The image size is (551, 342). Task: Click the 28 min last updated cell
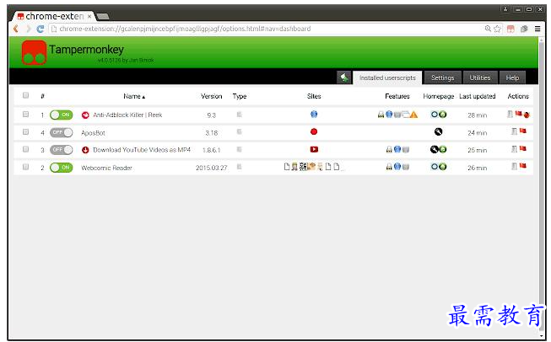(x=478, y=115)
